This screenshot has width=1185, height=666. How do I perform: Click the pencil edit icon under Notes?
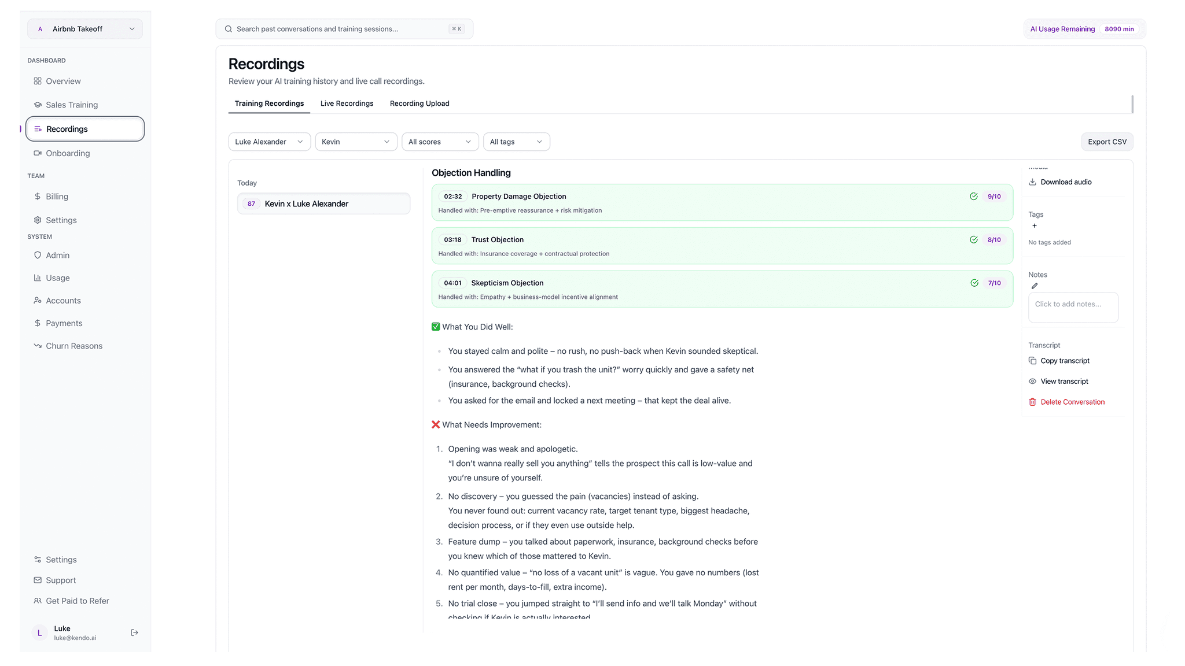[x=1035, y=286]
